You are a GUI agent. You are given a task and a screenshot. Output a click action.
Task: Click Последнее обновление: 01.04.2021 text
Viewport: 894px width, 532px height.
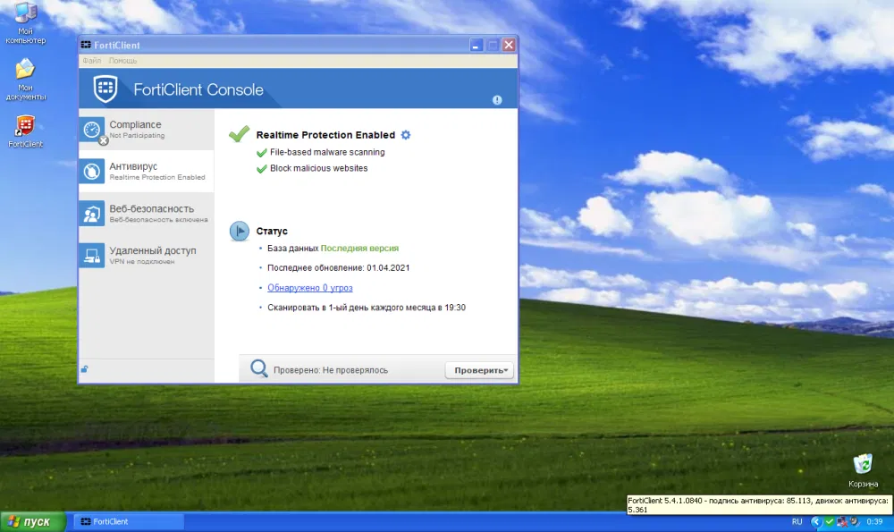(x=339, y=268)
